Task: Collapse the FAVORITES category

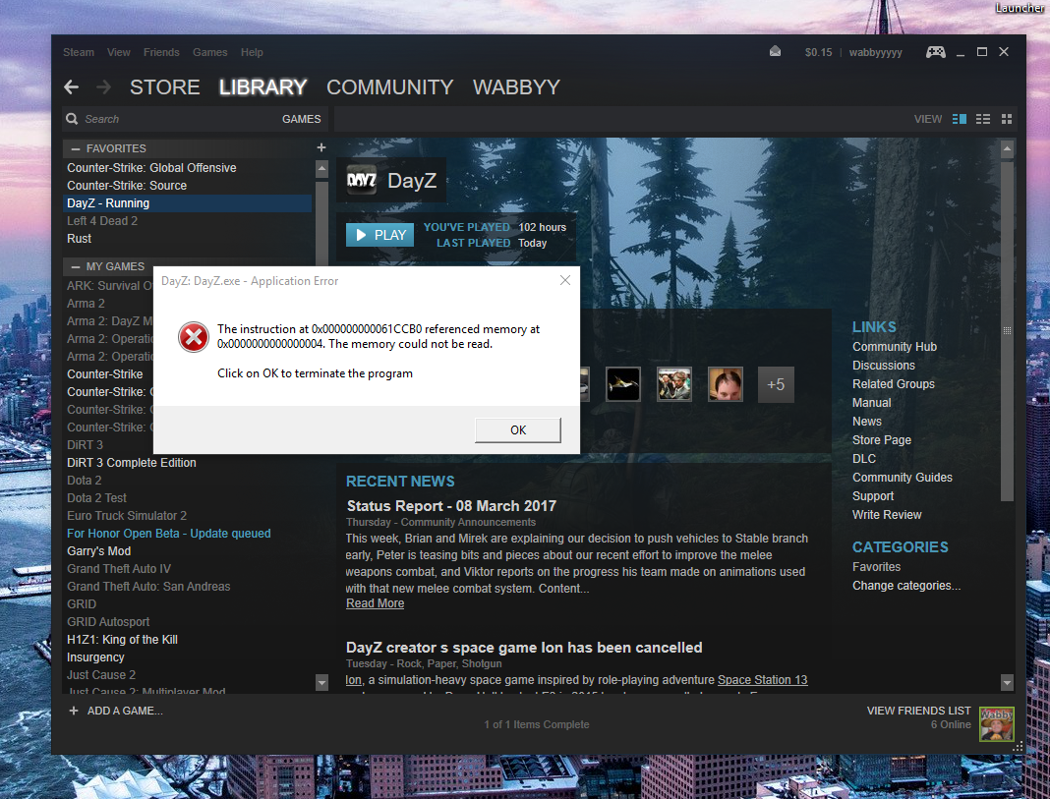Action: 76,148
